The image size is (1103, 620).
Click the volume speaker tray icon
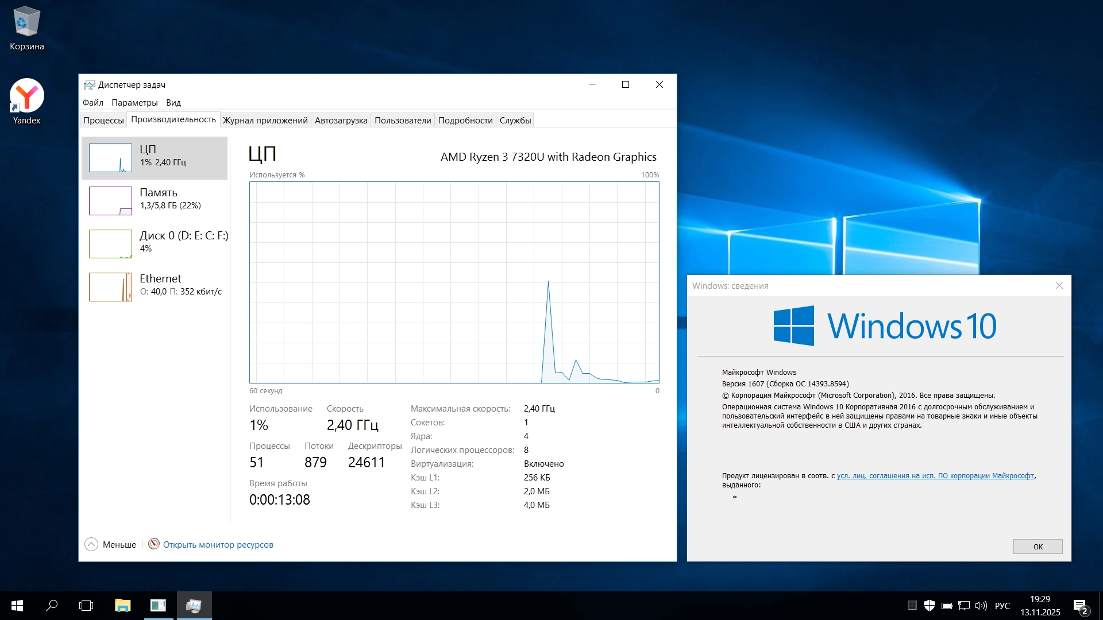981,606
